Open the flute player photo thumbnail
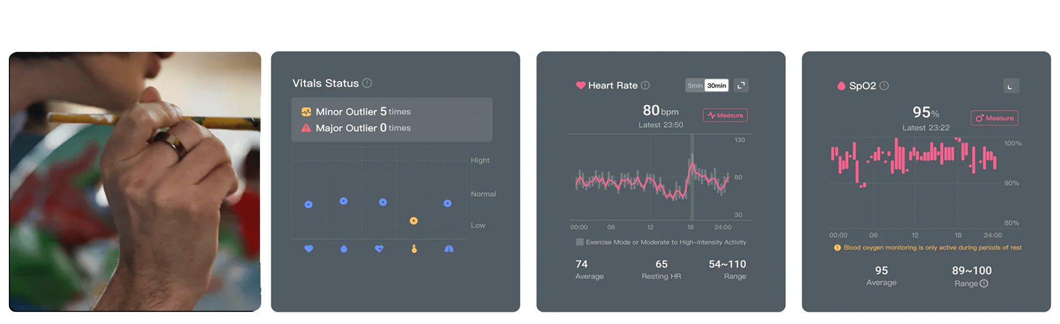1060x324 pixels. tap(135, 182)
